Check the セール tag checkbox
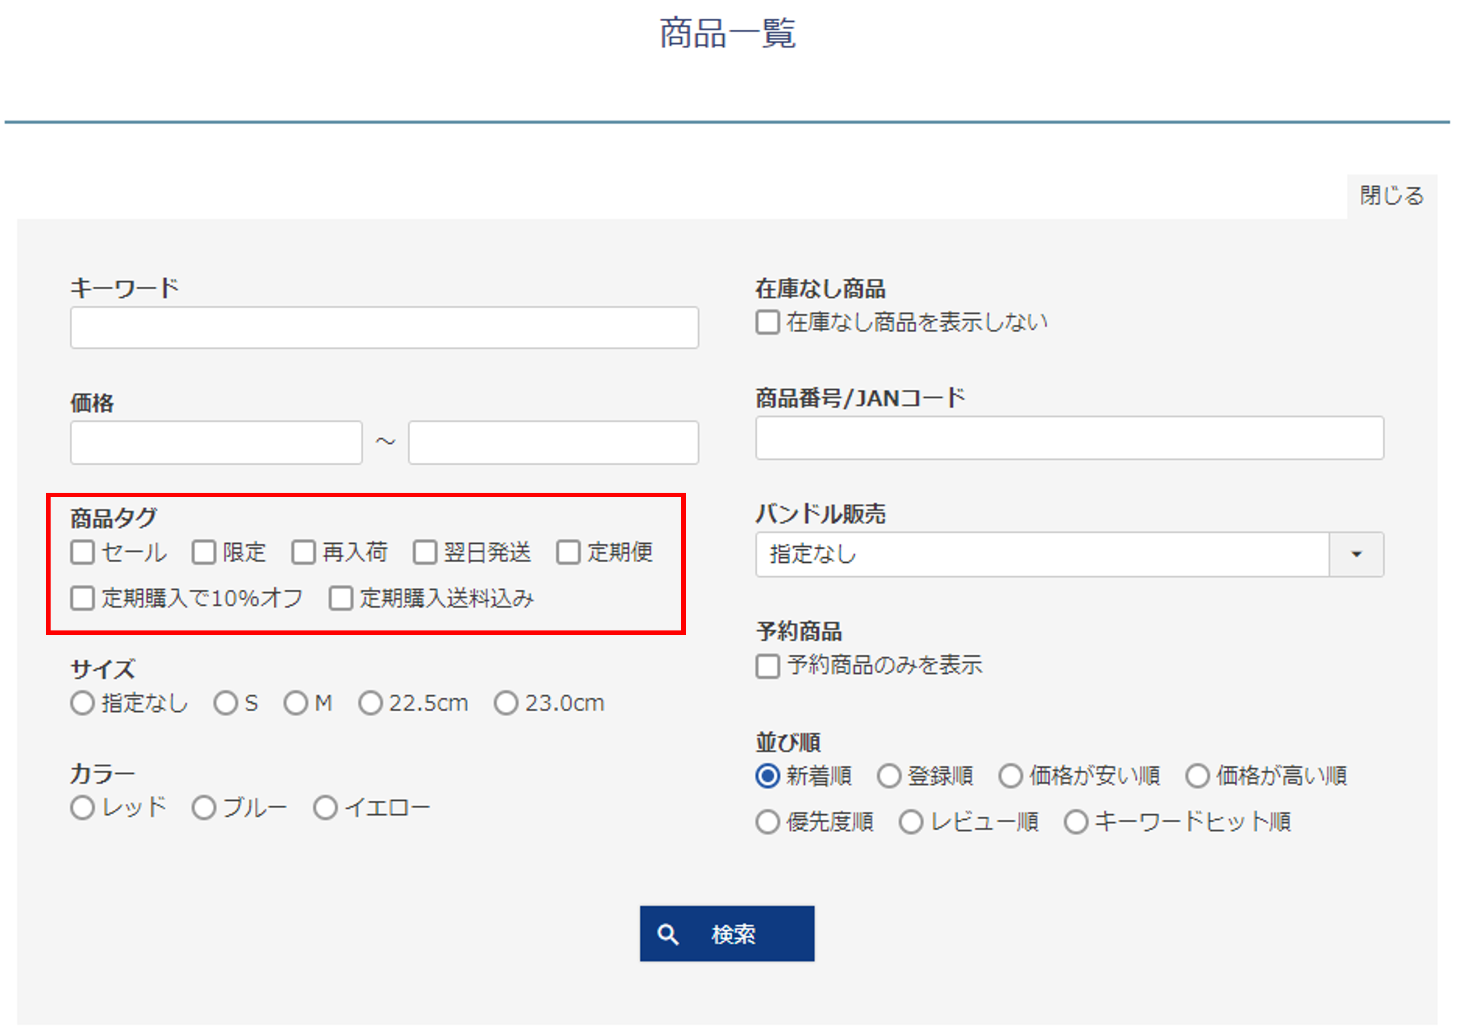 pos(83,552)
